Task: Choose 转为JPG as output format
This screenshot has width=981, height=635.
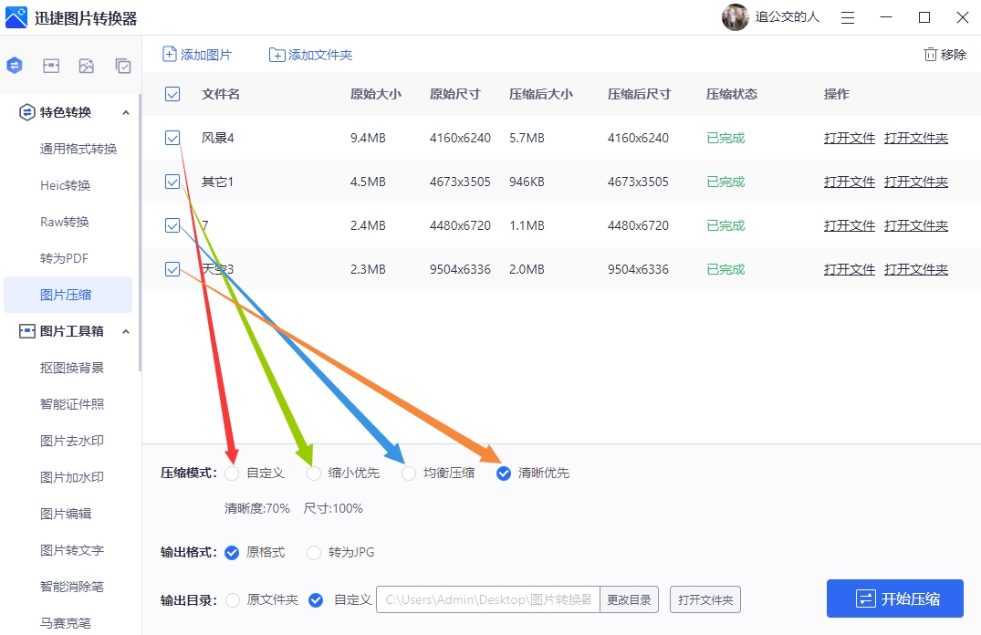Action: tap(313, 552)
